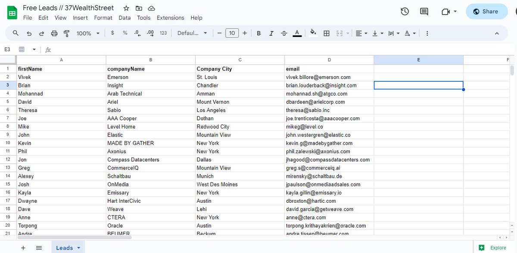517x253 pixels.
Task: Open vertical align dropdown
Action: click(377, 33)
